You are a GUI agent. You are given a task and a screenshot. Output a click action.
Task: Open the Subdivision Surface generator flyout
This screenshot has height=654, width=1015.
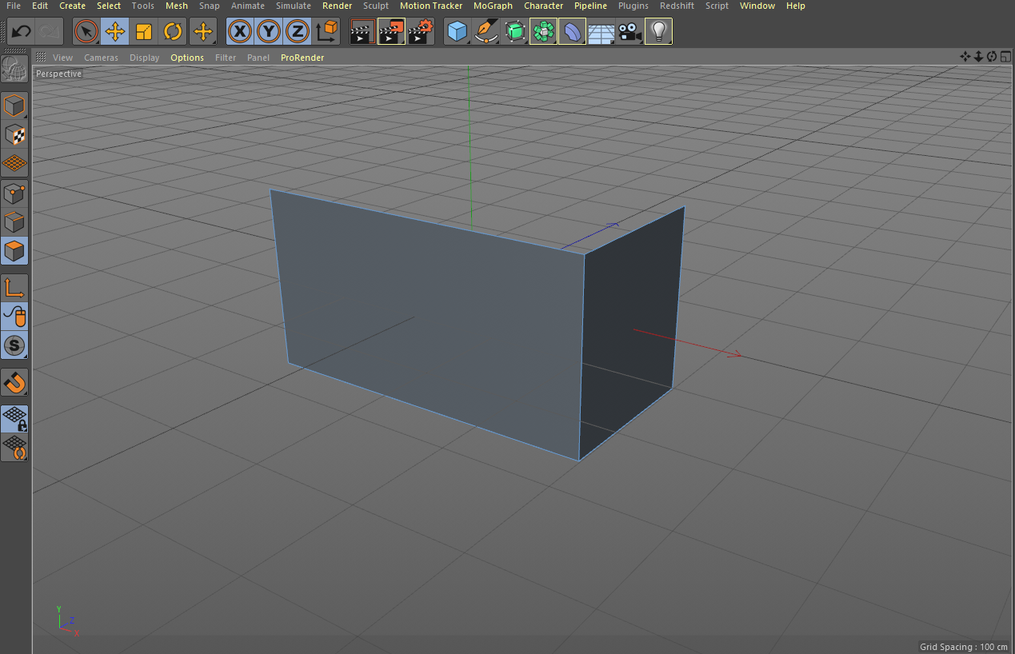[515, 32]
